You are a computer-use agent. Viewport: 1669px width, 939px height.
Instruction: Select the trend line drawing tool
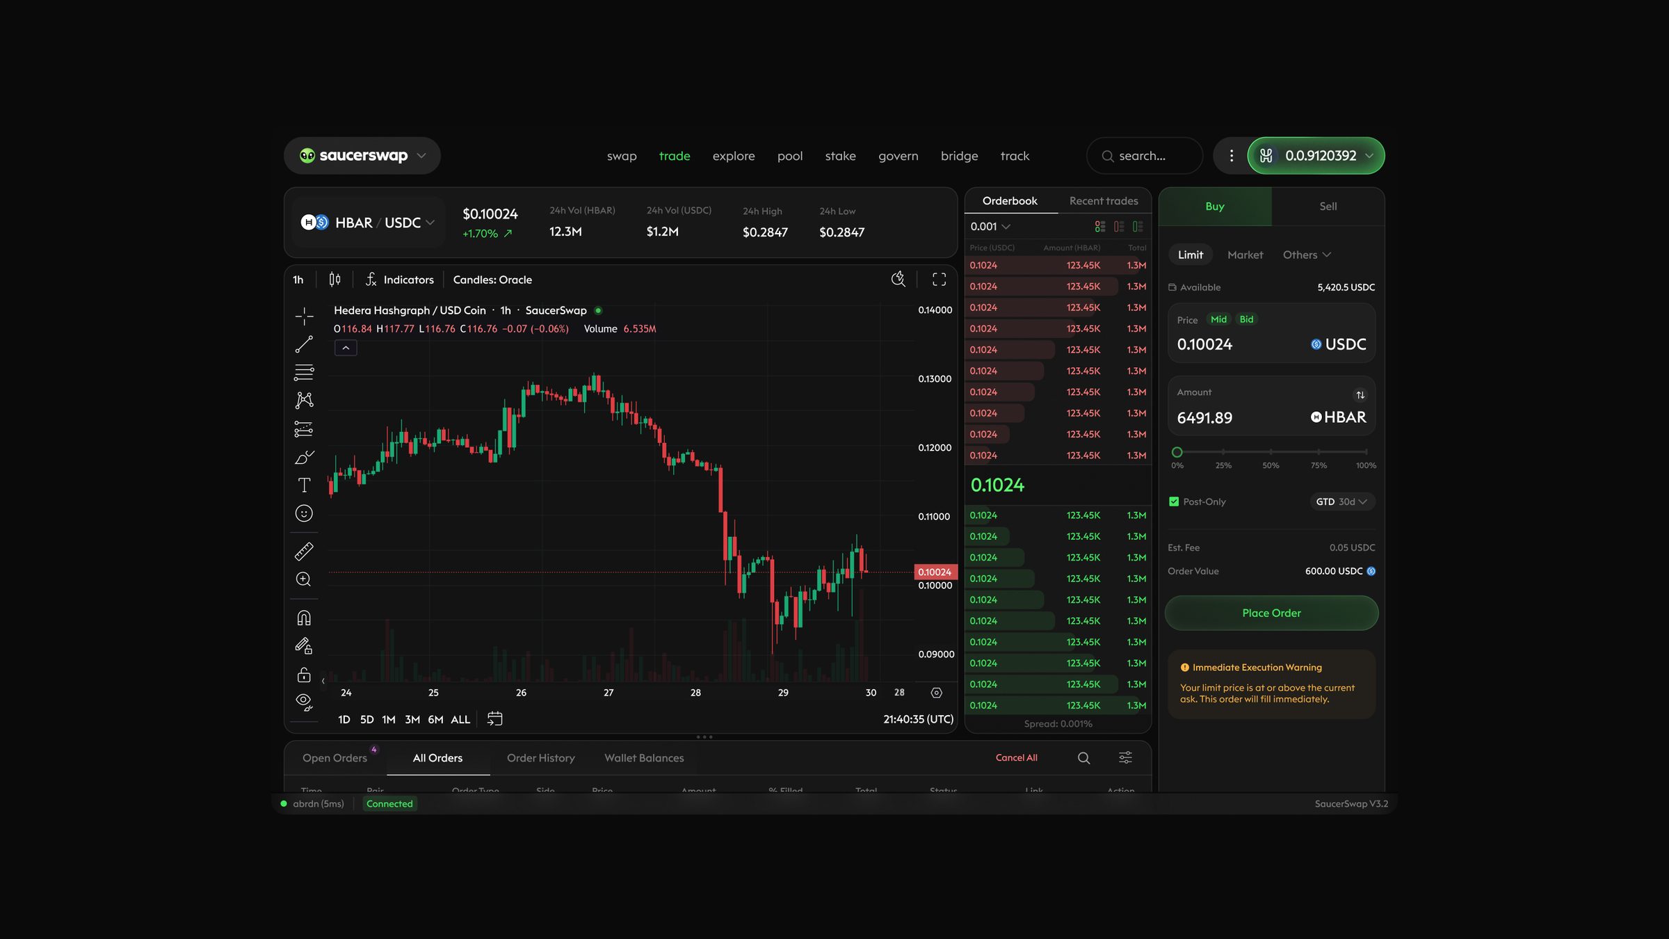[x=304, y=344]
